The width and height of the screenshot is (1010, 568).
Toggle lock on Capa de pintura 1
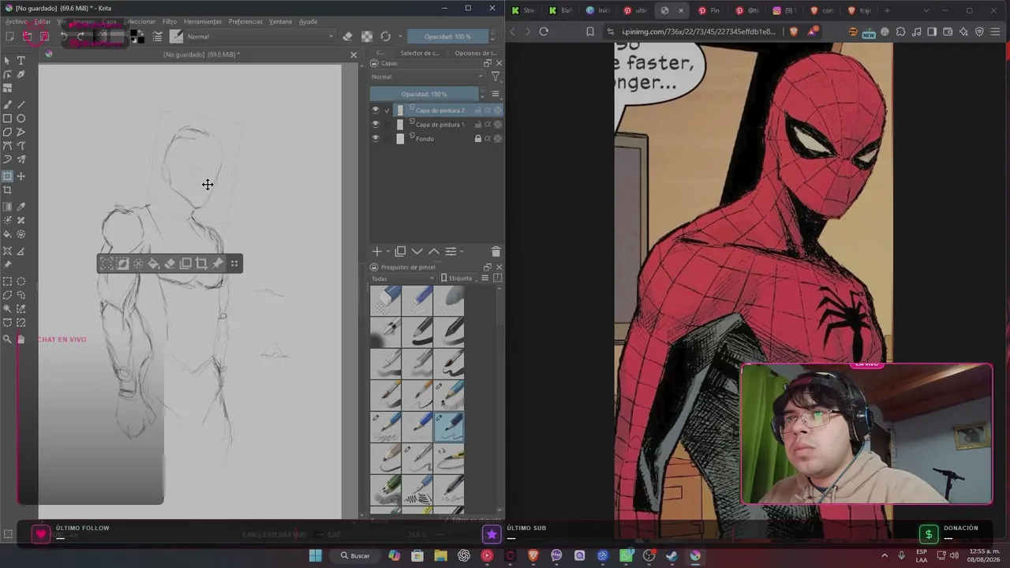click(x=477, y=125)
